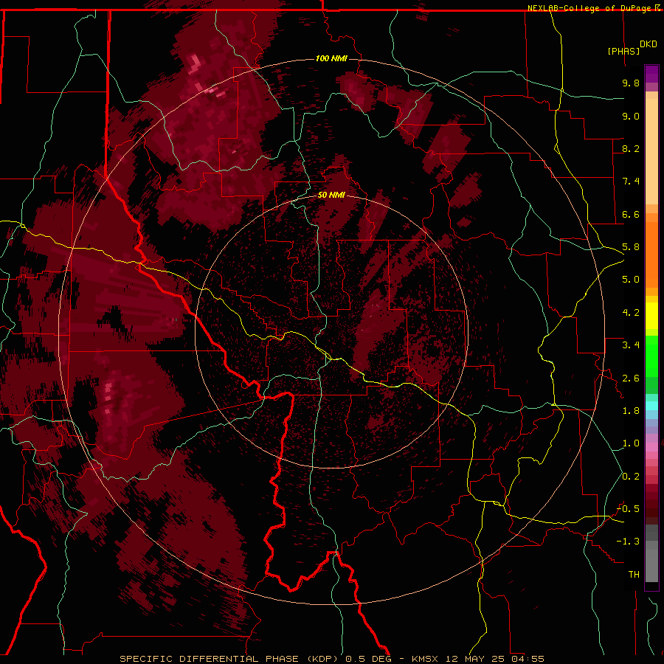The width and height of the screenshot is (664, 664).
Task: Select the 5.8 scale value
Action: (x=631, y=247)
